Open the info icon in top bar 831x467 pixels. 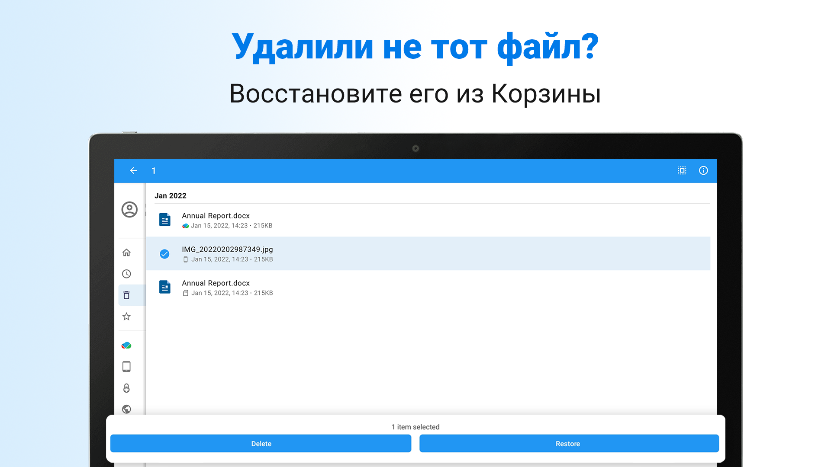[x=703, y=171]
